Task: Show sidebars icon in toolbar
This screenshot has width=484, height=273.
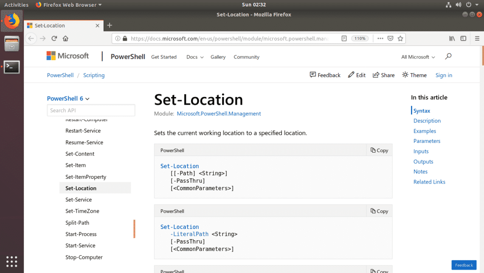Action: pos(463,39)
